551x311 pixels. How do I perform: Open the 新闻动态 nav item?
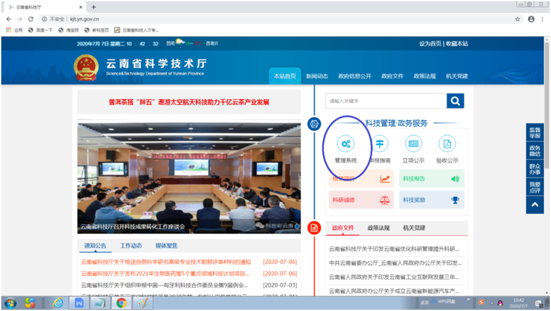point(316,76)
